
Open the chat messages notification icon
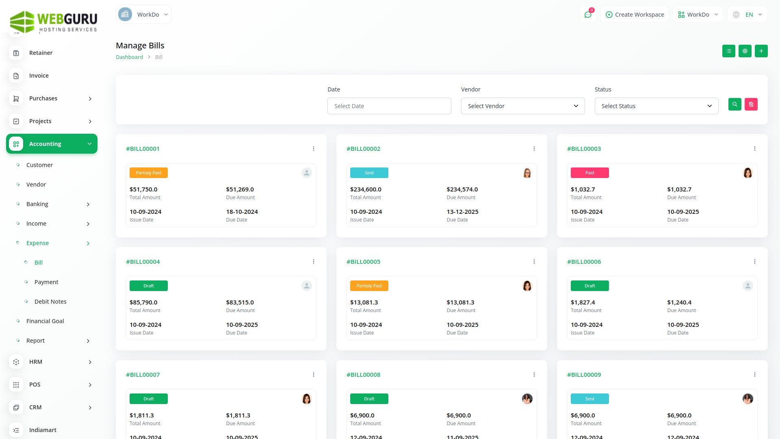pyautogui.click(x=587, y=15)
